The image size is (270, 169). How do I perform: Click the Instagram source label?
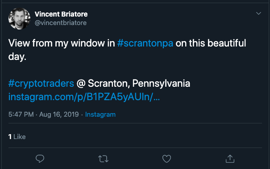tap(100, 114)
